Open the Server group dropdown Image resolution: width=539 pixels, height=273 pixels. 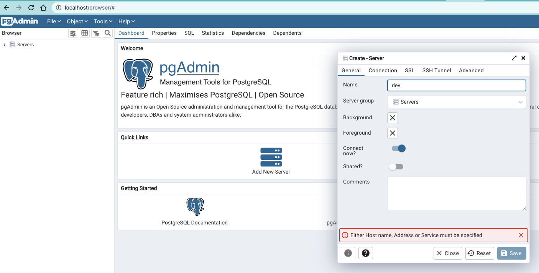tap(520, 102)
